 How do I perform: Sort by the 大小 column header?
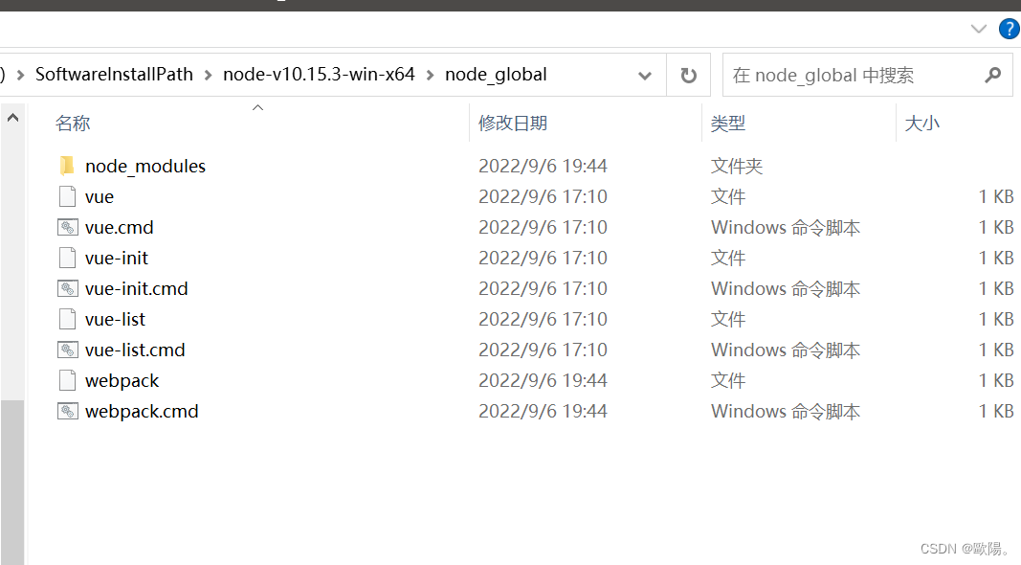point(922,124)
